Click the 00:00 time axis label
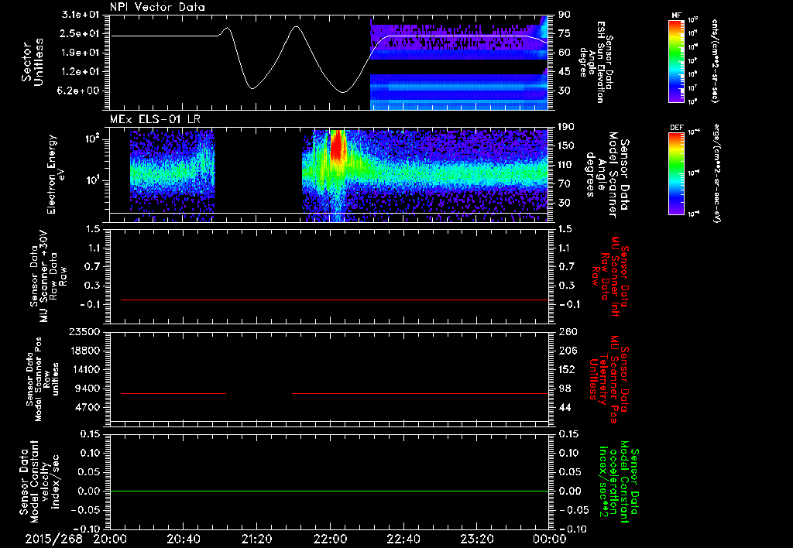793x548 pixels. pos(550,539)
